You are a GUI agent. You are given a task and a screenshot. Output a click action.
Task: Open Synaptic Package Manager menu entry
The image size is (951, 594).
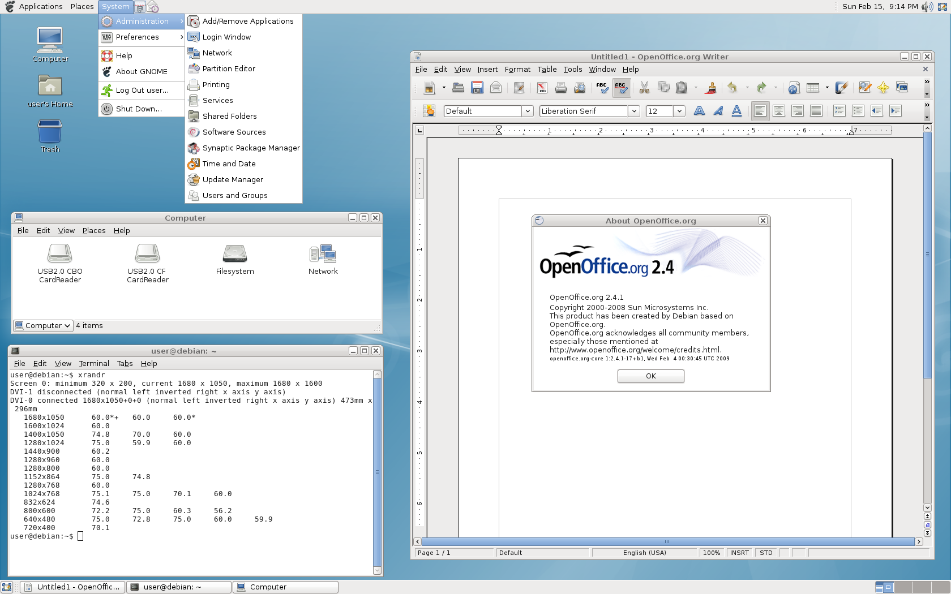pyautogui.click(x=244, y=148)
